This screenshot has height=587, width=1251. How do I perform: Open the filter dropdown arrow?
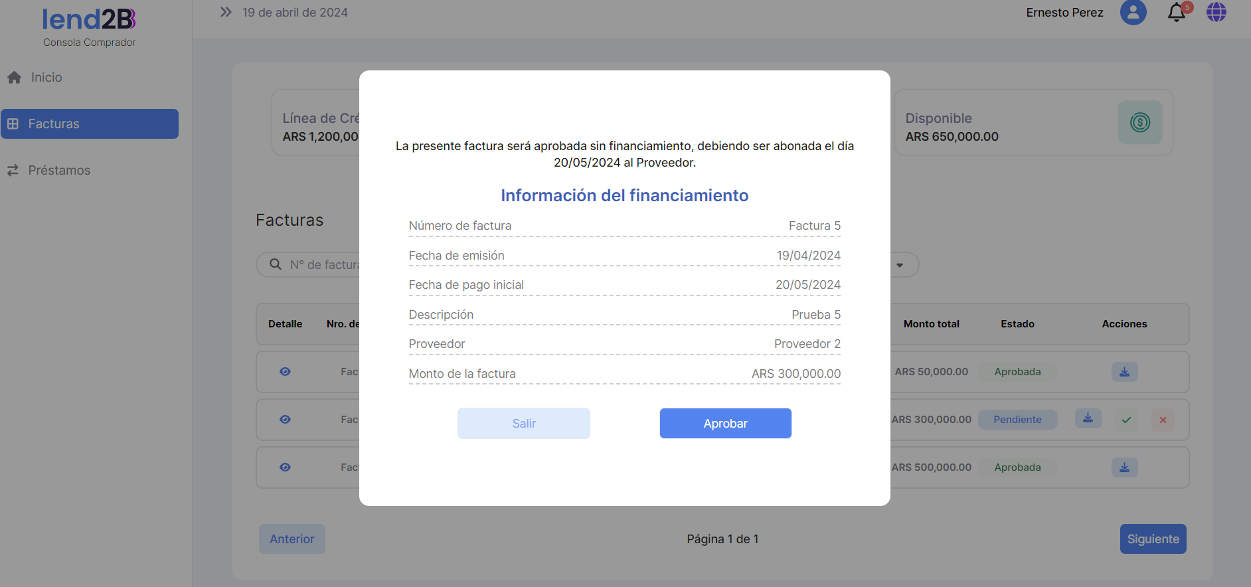coord(900,265)
